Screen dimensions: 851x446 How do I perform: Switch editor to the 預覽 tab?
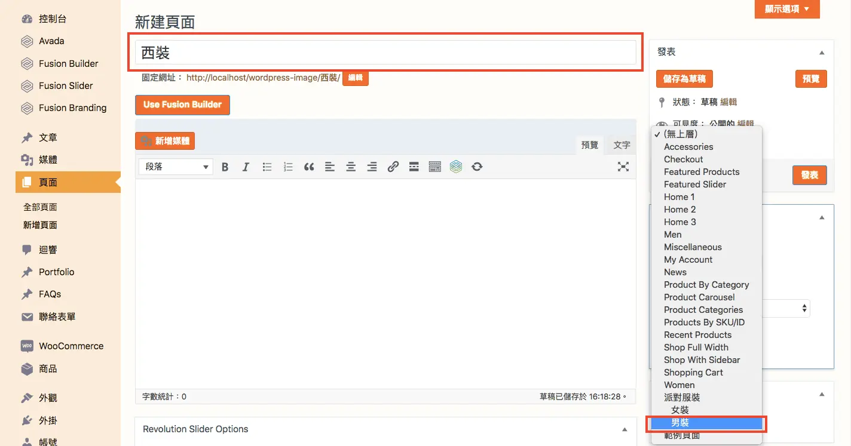[590, 145]
